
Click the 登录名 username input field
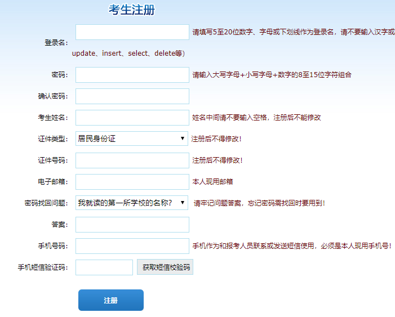click(132, 32)
